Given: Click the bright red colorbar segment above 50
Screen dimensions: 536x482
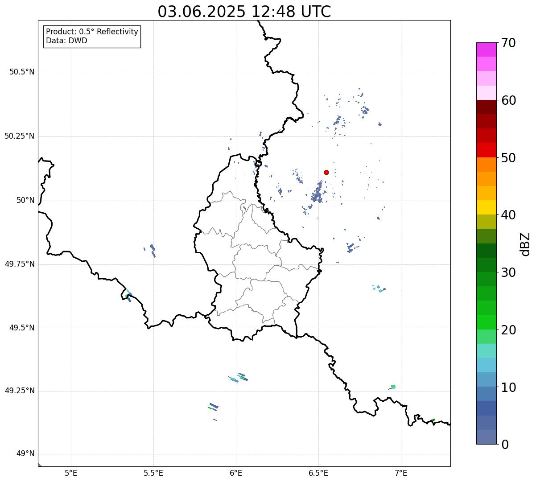Looking at the screenshot, I should click(486, 150).
